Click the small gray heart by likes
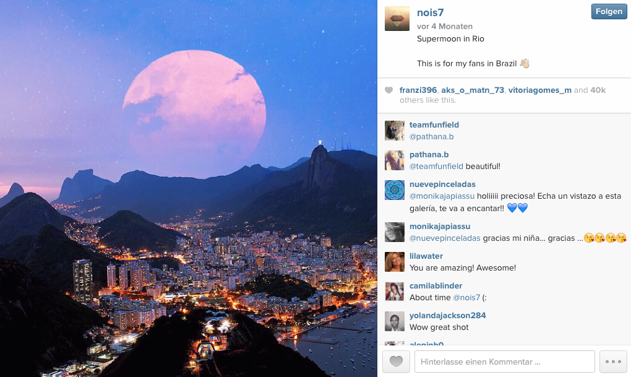This screenshot has height=377, width=631. tap(388, 90)
